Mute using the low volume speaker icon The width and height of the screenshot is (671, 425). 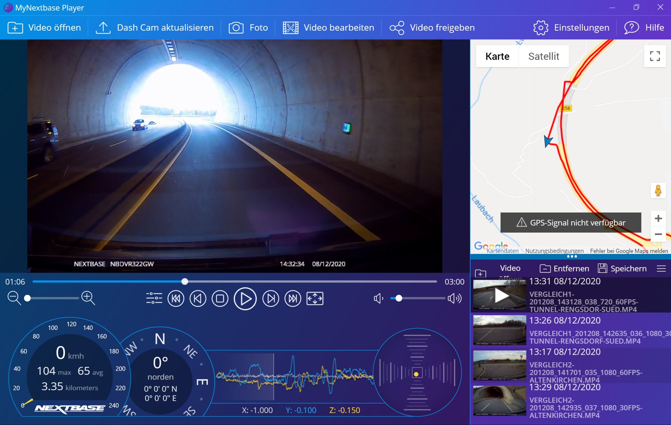pyautogui.click(x=378, y=298)
